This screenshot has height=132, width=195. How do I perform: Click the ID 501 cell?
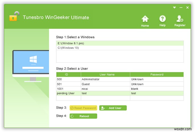[68, 84]
